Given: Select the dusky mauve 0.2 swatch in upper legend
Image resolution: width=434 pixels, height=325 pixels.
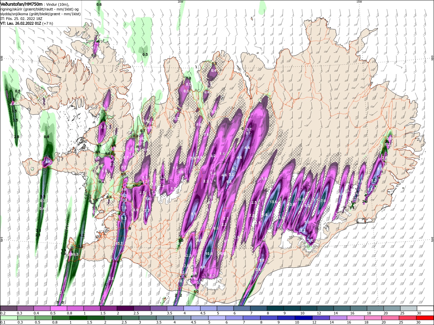Looking at the screenshot, I should point(8,308).
